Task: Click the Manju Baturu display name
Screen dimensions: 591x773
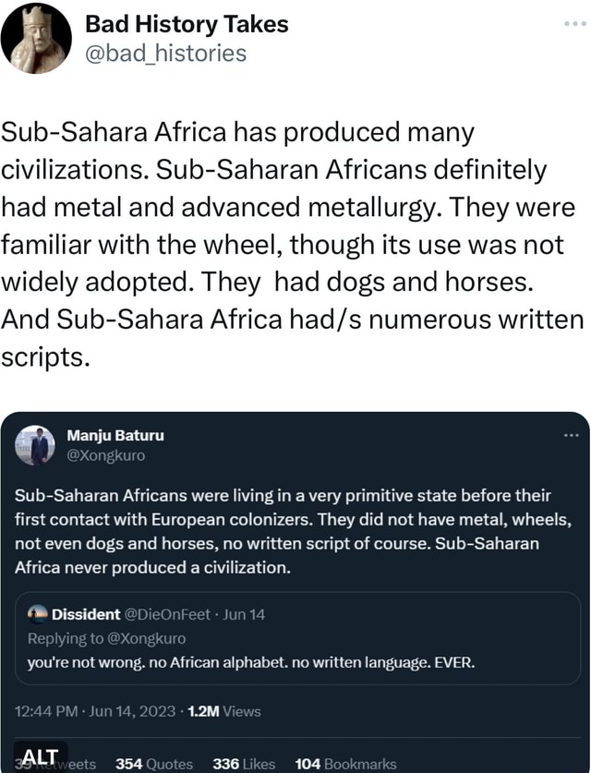Action: 115,434
